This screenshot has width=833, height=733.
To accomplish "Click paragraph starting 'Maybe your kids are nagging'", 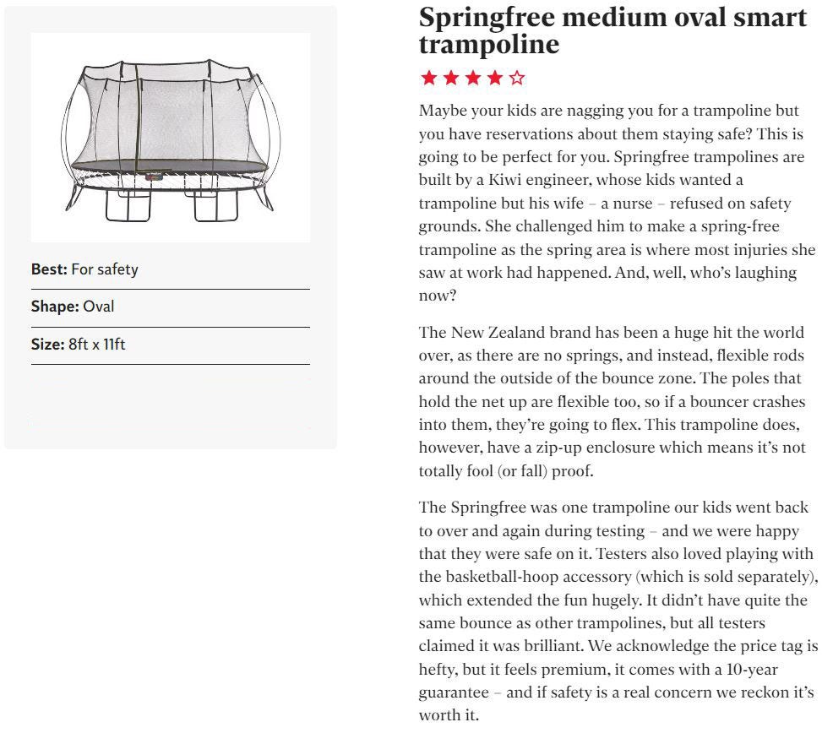I will [617, 203].
